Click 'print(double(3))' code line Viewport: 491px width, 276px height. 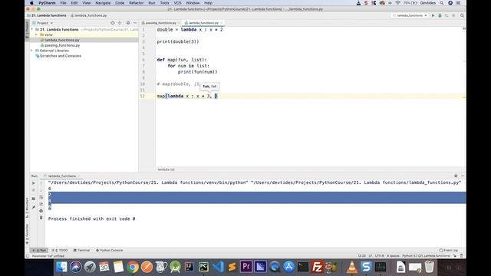pos(178,41)
